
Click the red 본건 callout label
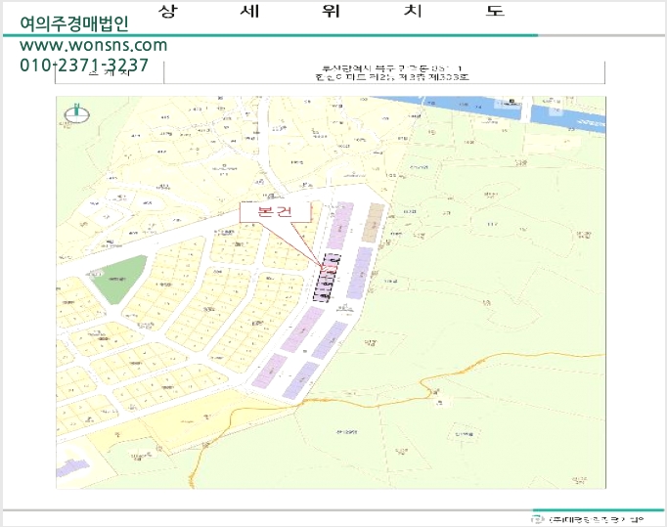click(x=275, y=211)
